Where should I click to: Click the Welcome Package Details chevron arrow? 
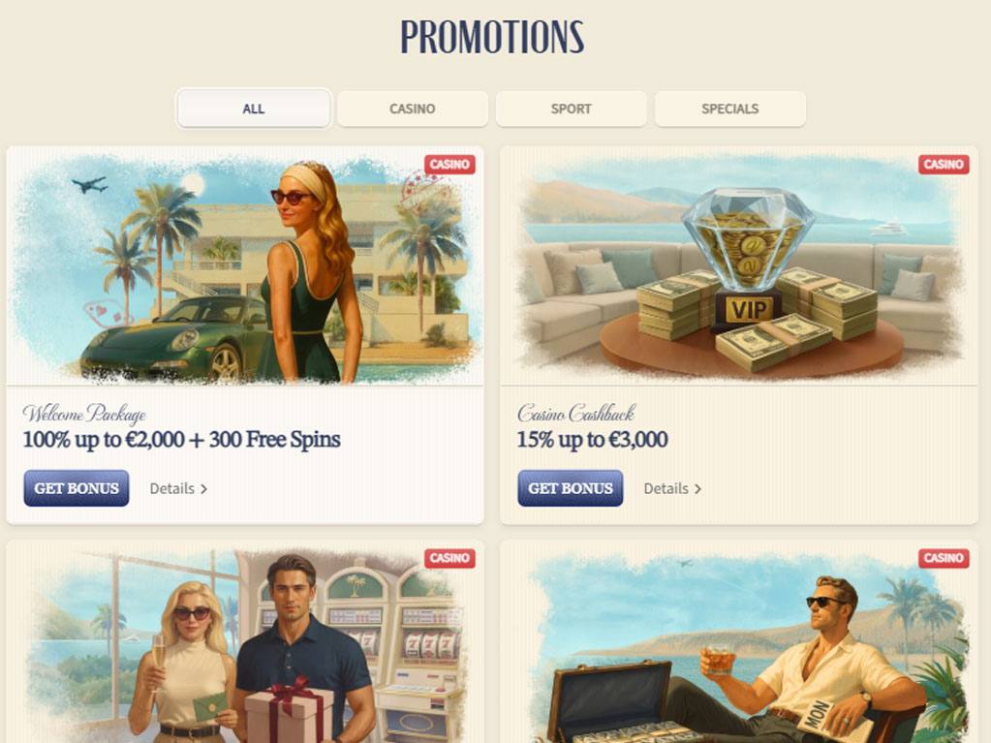[x=203, y=489]
